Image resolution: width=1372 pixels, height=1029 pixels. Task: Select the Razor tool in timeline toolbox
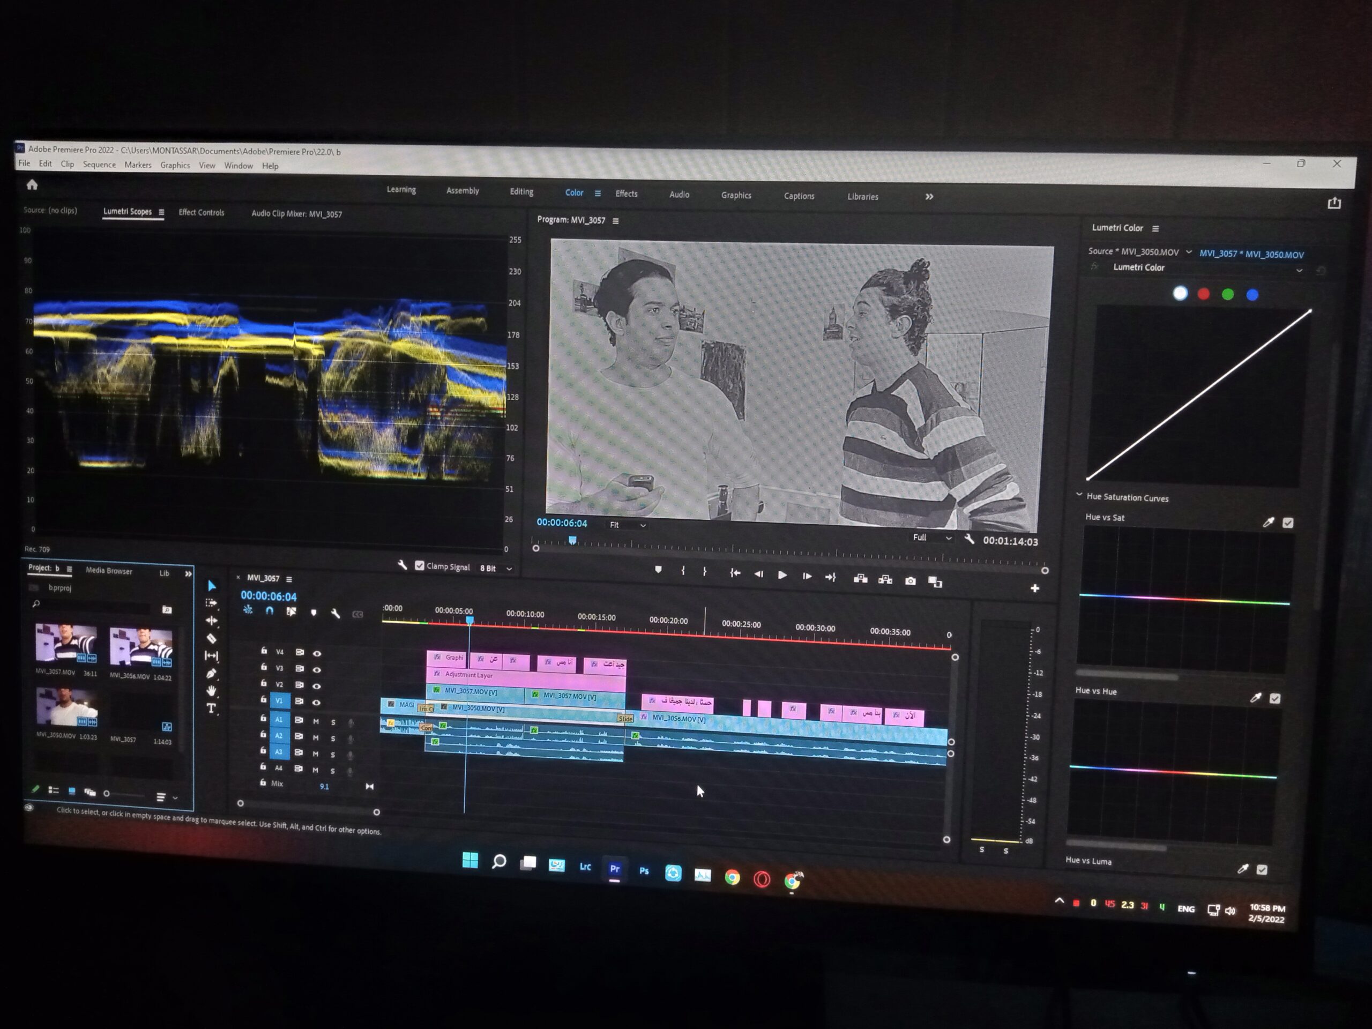click(212, 638)
